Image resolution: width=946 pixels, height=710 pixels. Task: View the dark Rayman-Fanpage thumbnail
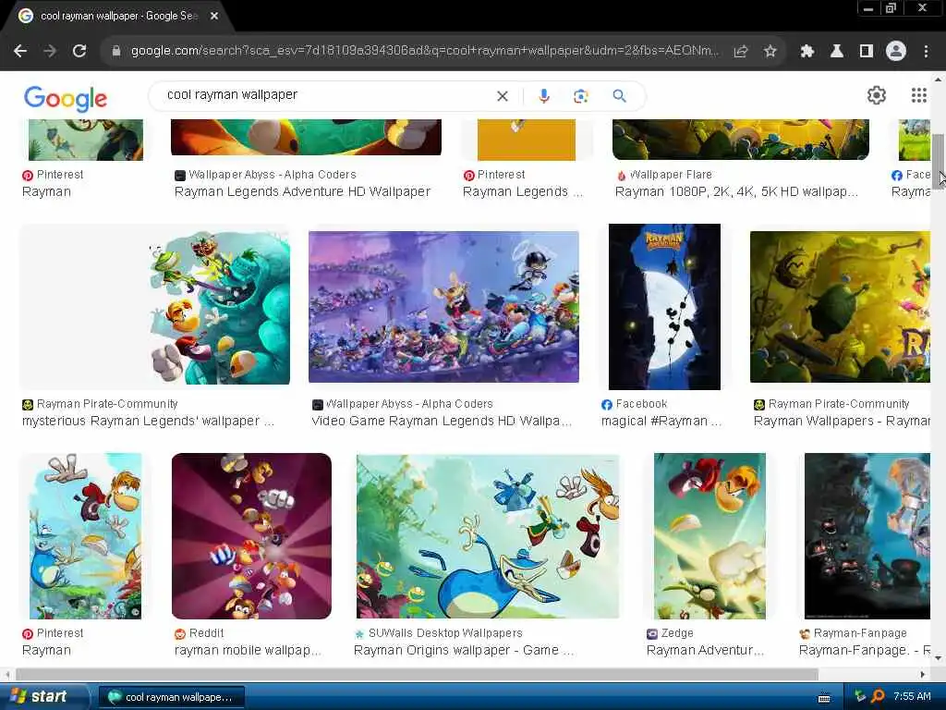point(867,536)
